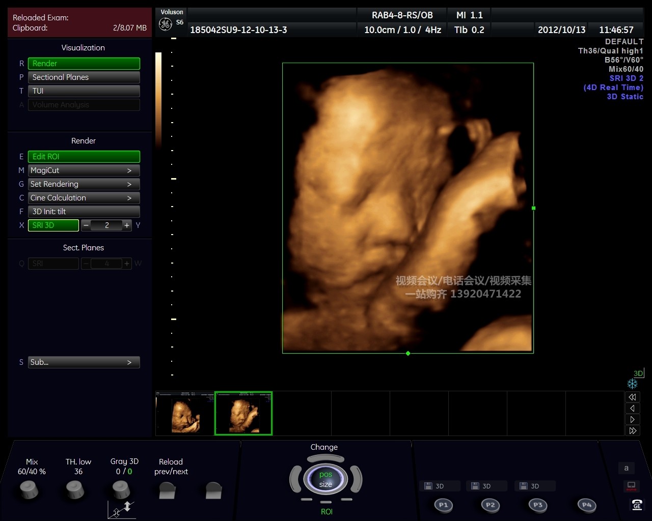
Task: Switch to Sectional Planes visualization
Action: point(84,77)
